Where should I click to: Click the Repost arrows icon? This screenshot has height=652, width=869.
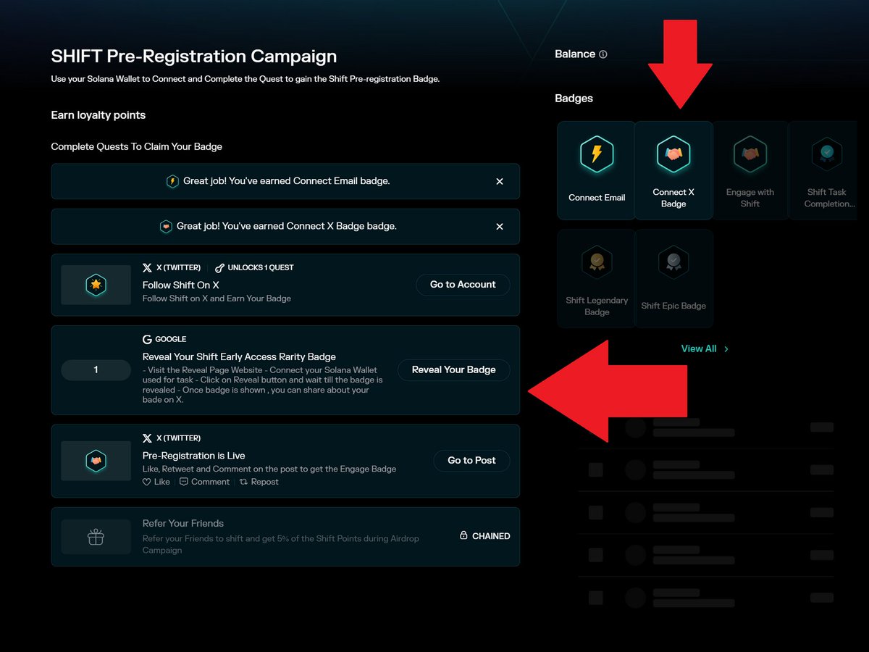tap(244, 482)
